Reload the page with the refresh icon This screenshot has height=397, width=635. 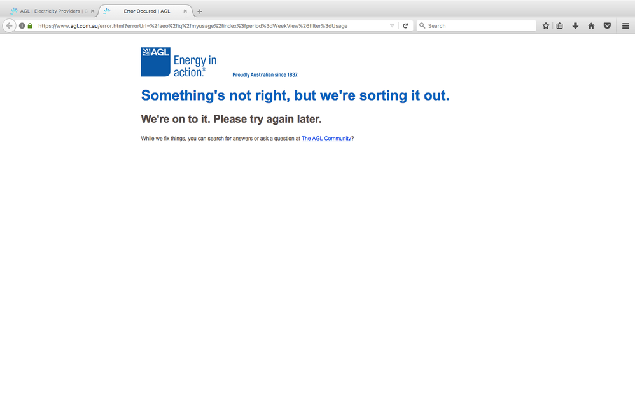(x=405, y=25)
